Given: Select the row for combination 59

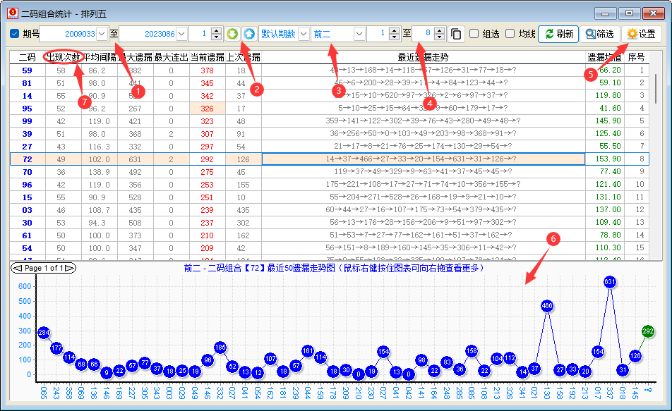Looking at the screenshot, I should [x=27, y=70].
